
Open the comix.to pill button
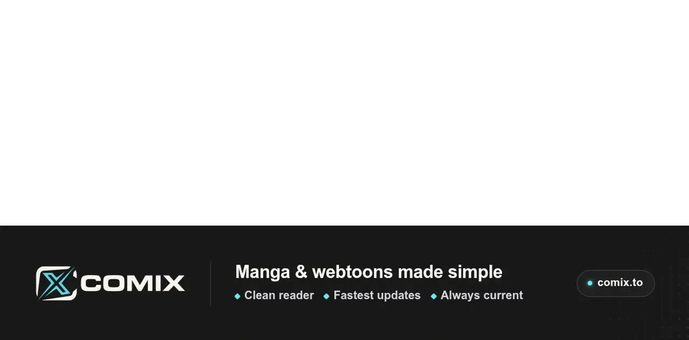[616, 283]
